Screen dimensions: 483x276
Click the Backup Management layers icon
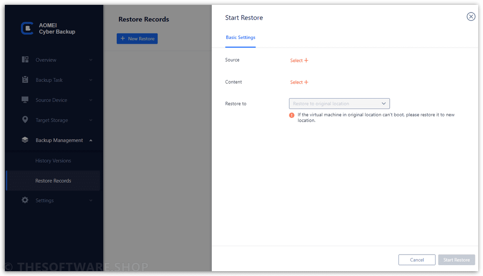[x=25, y=140]
